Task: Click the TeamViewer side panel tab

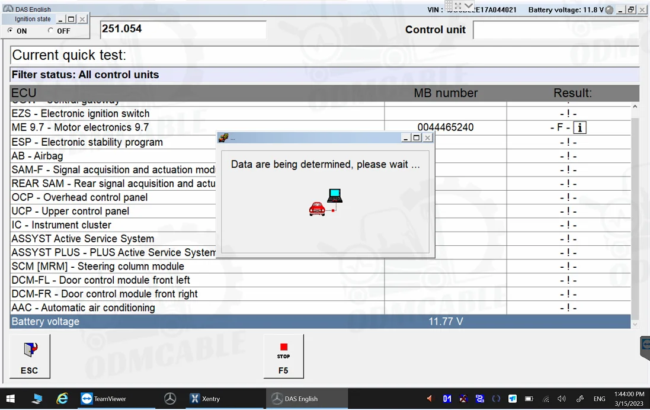Action: 645,347
